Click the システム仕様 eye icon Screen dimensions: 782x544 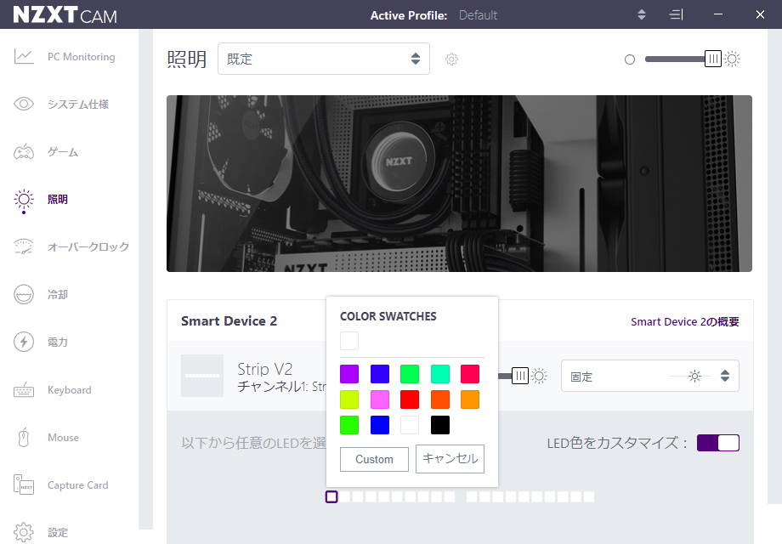pos(24,105)
